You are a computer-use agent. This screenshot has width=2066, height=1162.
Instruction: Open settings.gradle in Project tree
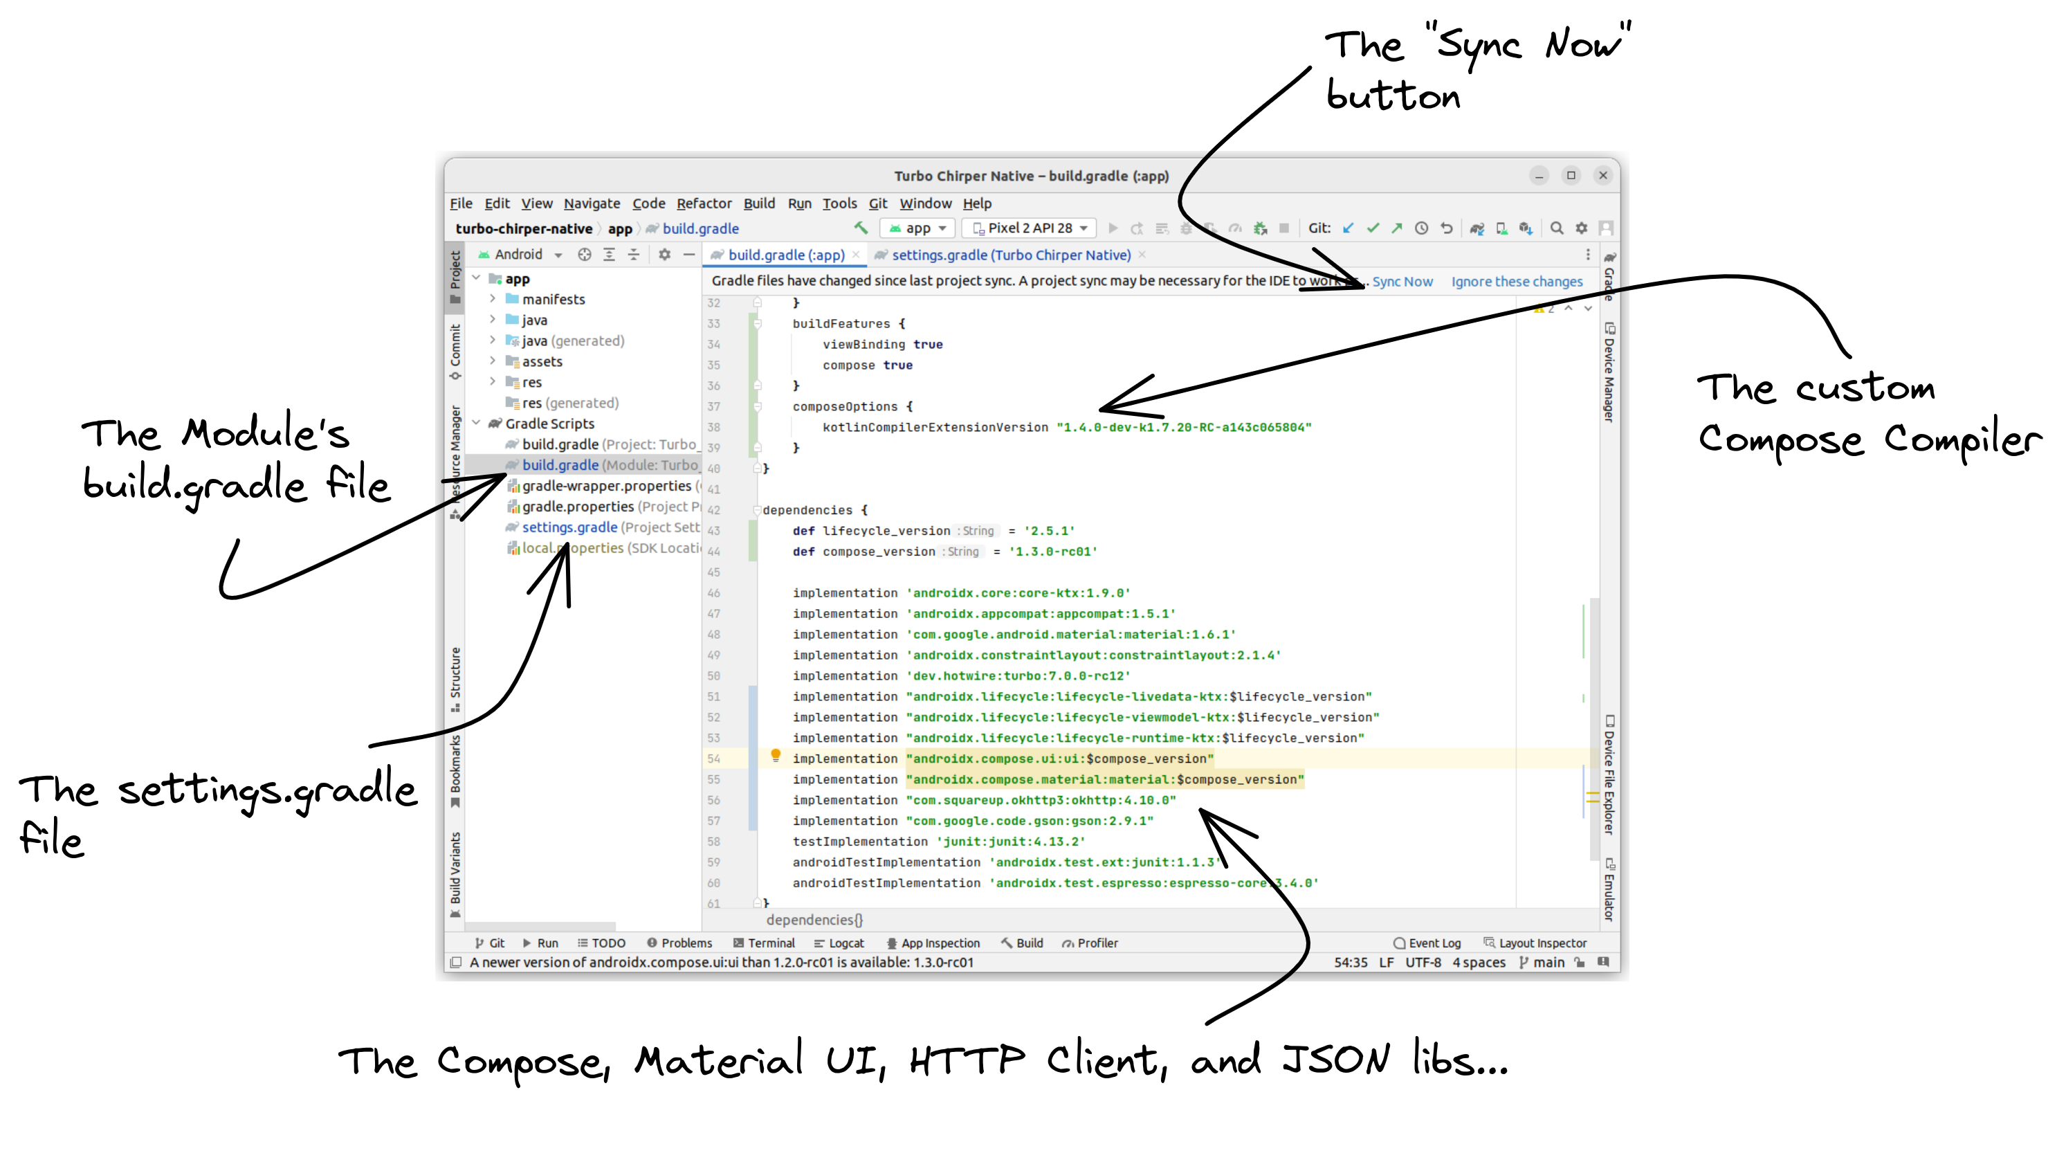coord(583,527)
